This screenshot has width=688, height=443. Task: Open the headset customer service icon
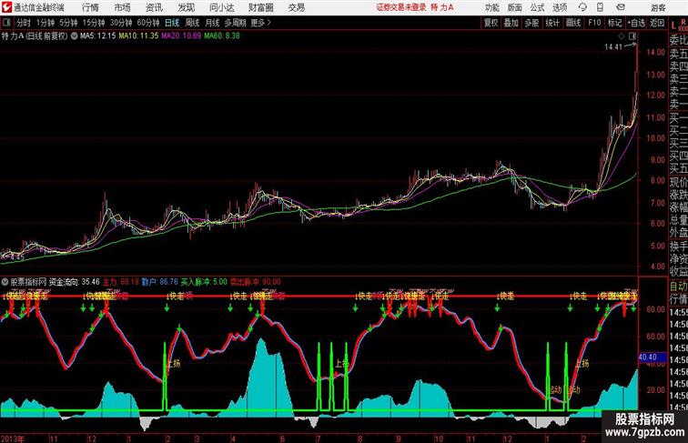tap(582, 7)
